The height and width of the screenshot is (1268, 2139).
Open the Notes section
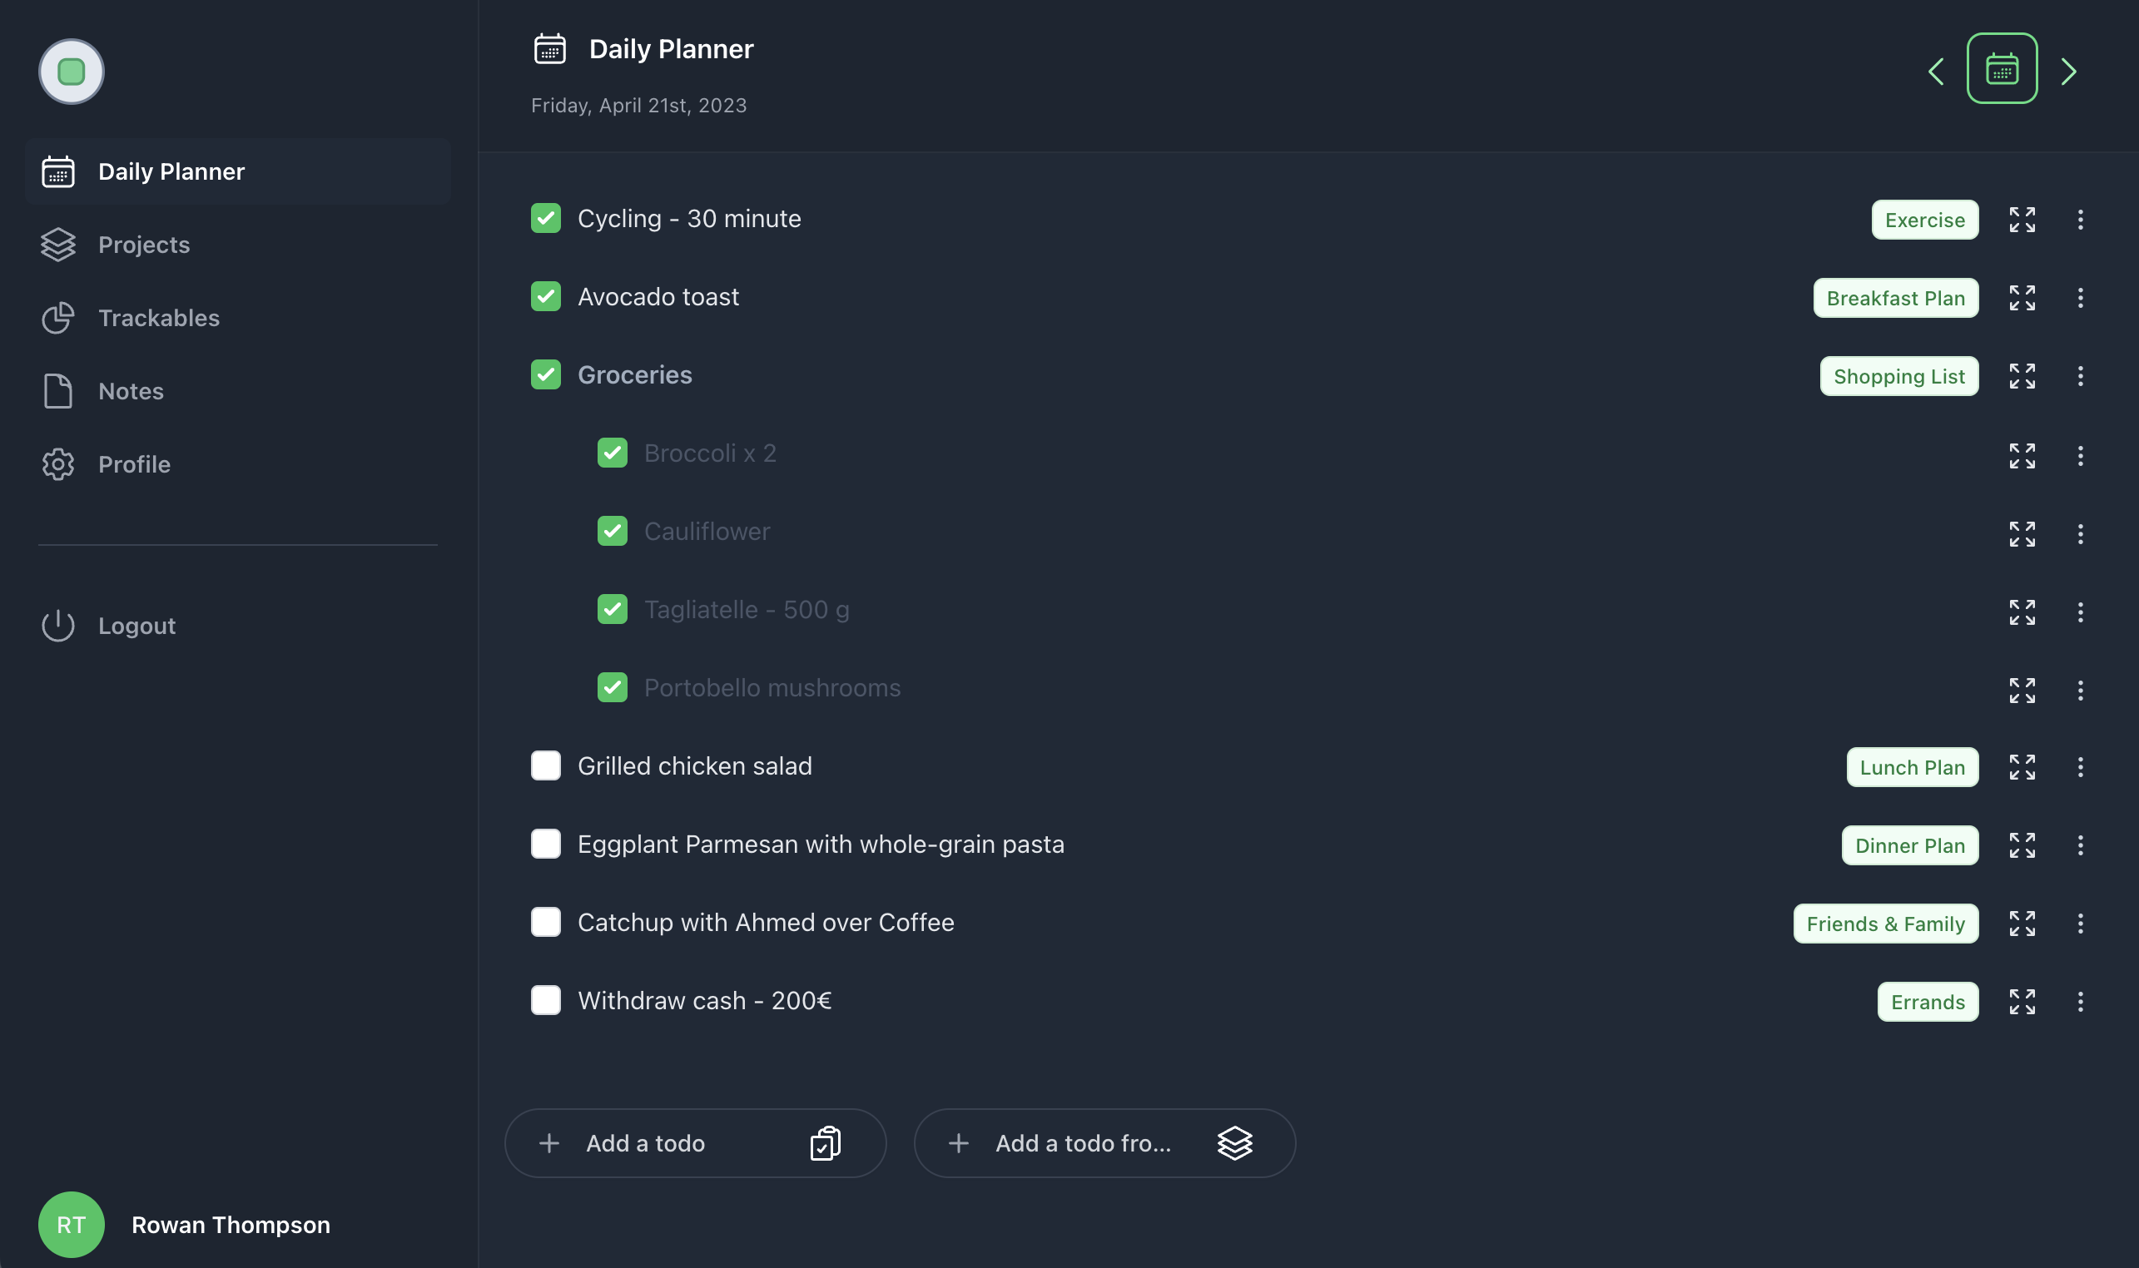[132, 391]
